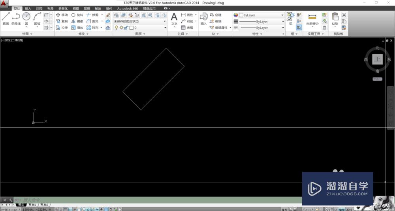Toggle the highlighted group selection button in the Group panel

tap(299, 28)
